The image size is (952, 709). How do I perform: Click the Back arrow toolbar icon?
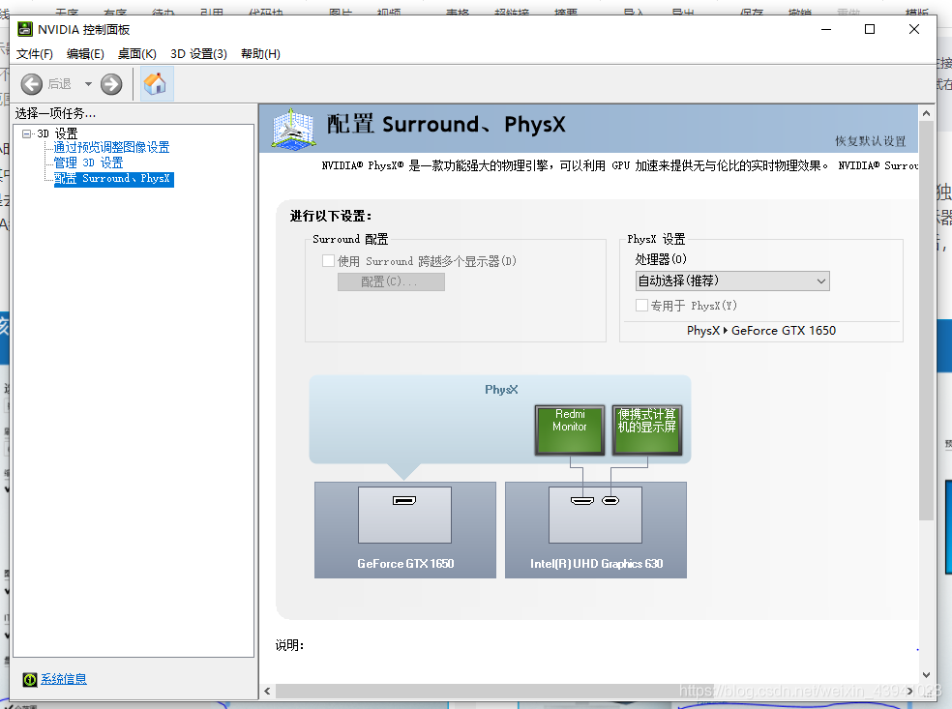coord(32,84)
